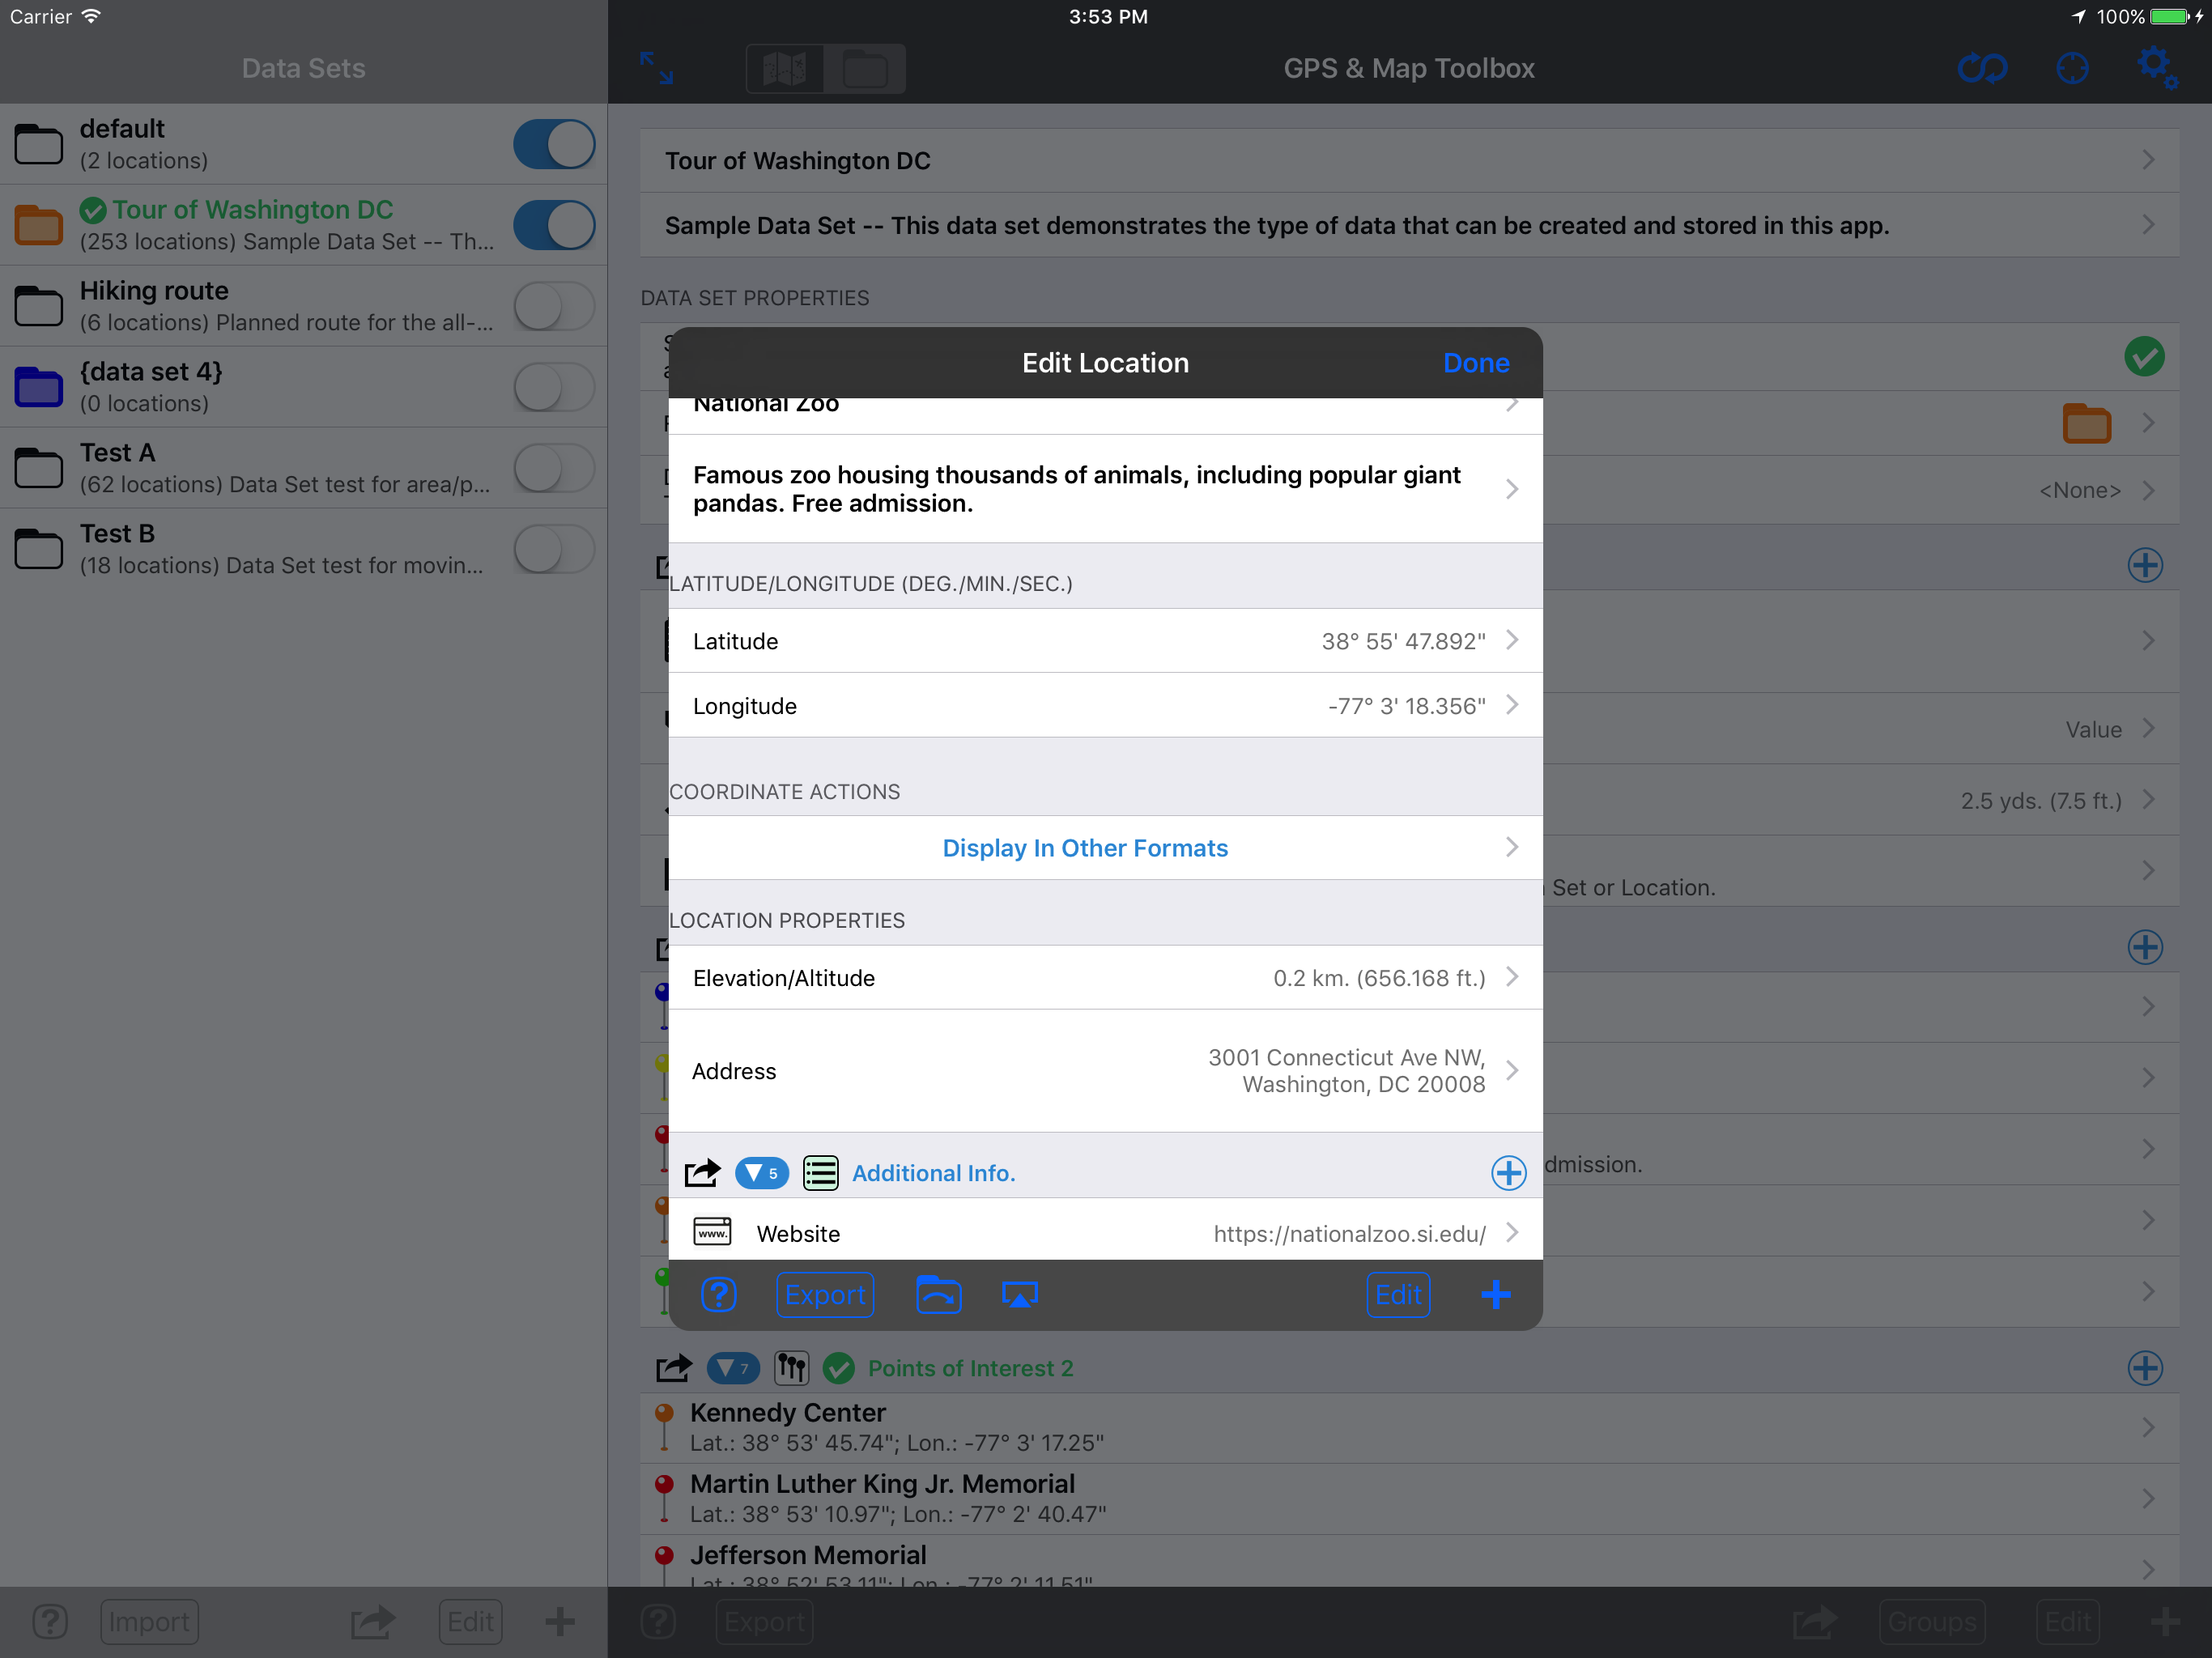Screen dimensions: 2212x1658
Task: Tap the Groups button in bottom bar
Action: (x=1932, y=1621)
